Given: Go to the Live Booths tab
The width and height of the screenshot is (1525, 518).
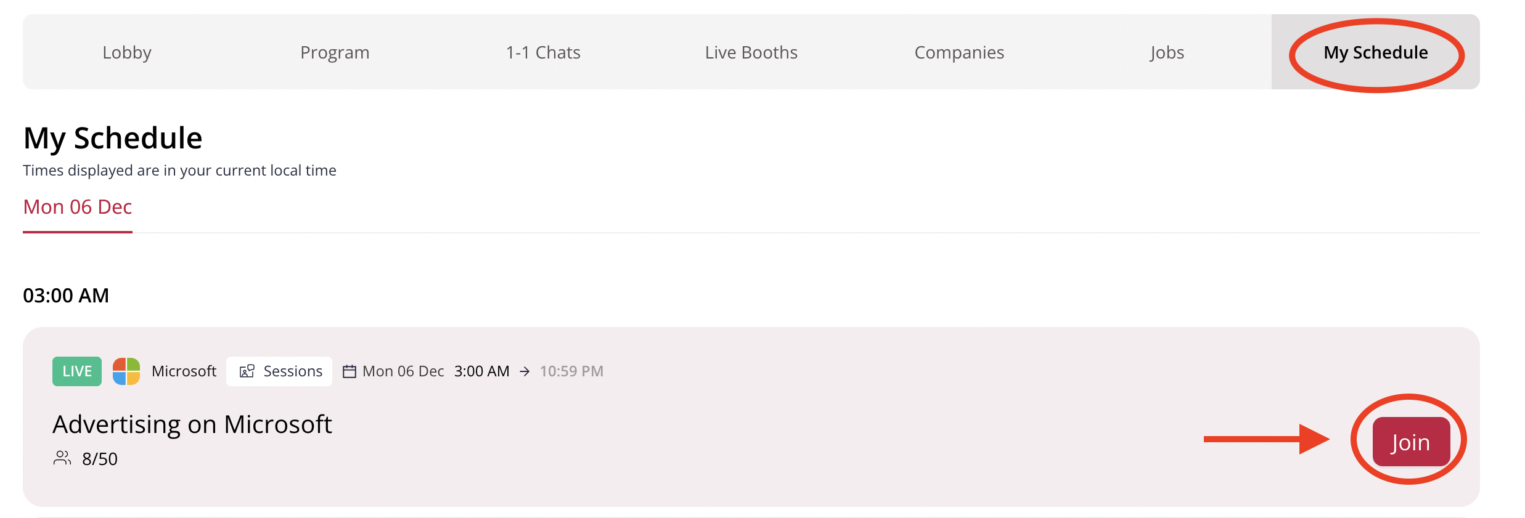Looking at the screenshot, I should [x=751, y=52].
